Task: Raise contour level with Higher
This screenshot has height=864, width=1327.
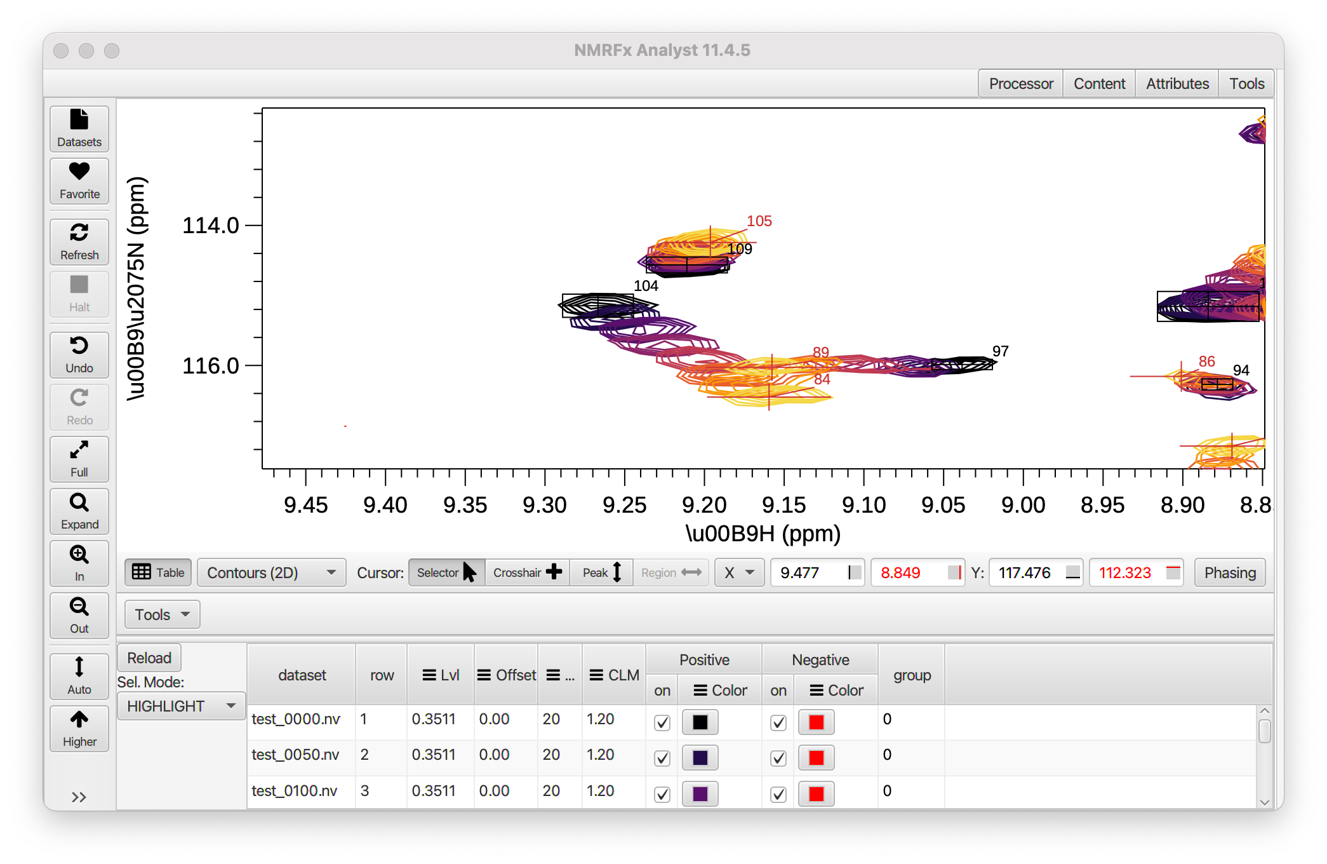Action: (x=79, y=729)
